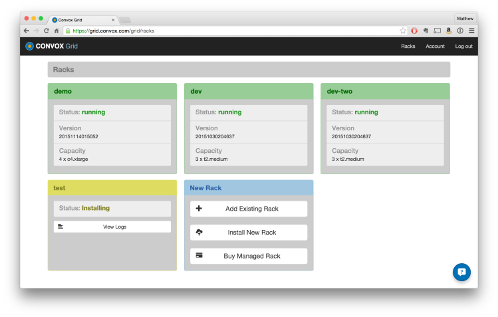The width and height of the screenshot is (498, 317).
Task: Open a new browser tab
Action: click(125, 21)
